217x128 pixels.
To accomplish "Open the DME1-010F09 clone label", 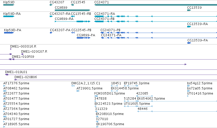I will (23, 57).
